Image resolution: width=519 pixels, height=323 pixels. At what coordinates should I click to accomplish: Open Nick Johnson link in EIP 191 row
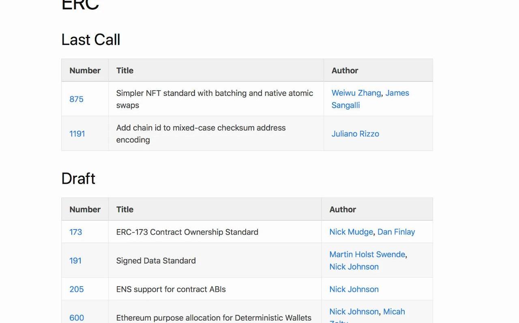pos(354,267)
